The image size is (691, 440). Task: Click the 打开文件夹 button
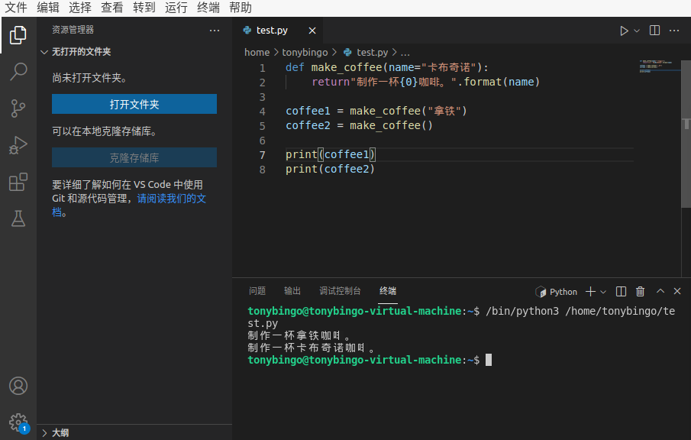[134, 104]
